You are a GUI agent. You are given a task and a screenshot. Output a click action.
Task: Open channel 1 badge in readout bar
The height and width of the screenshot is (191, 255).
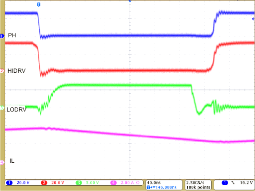click(x=9, y=183)
